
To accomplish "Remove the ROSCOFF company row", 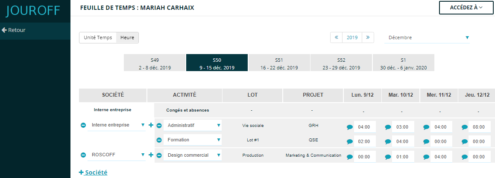I will click(x=83, y=155).
